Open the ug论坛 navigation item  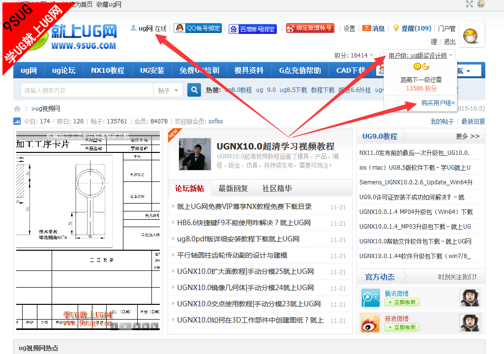point(63,70)
